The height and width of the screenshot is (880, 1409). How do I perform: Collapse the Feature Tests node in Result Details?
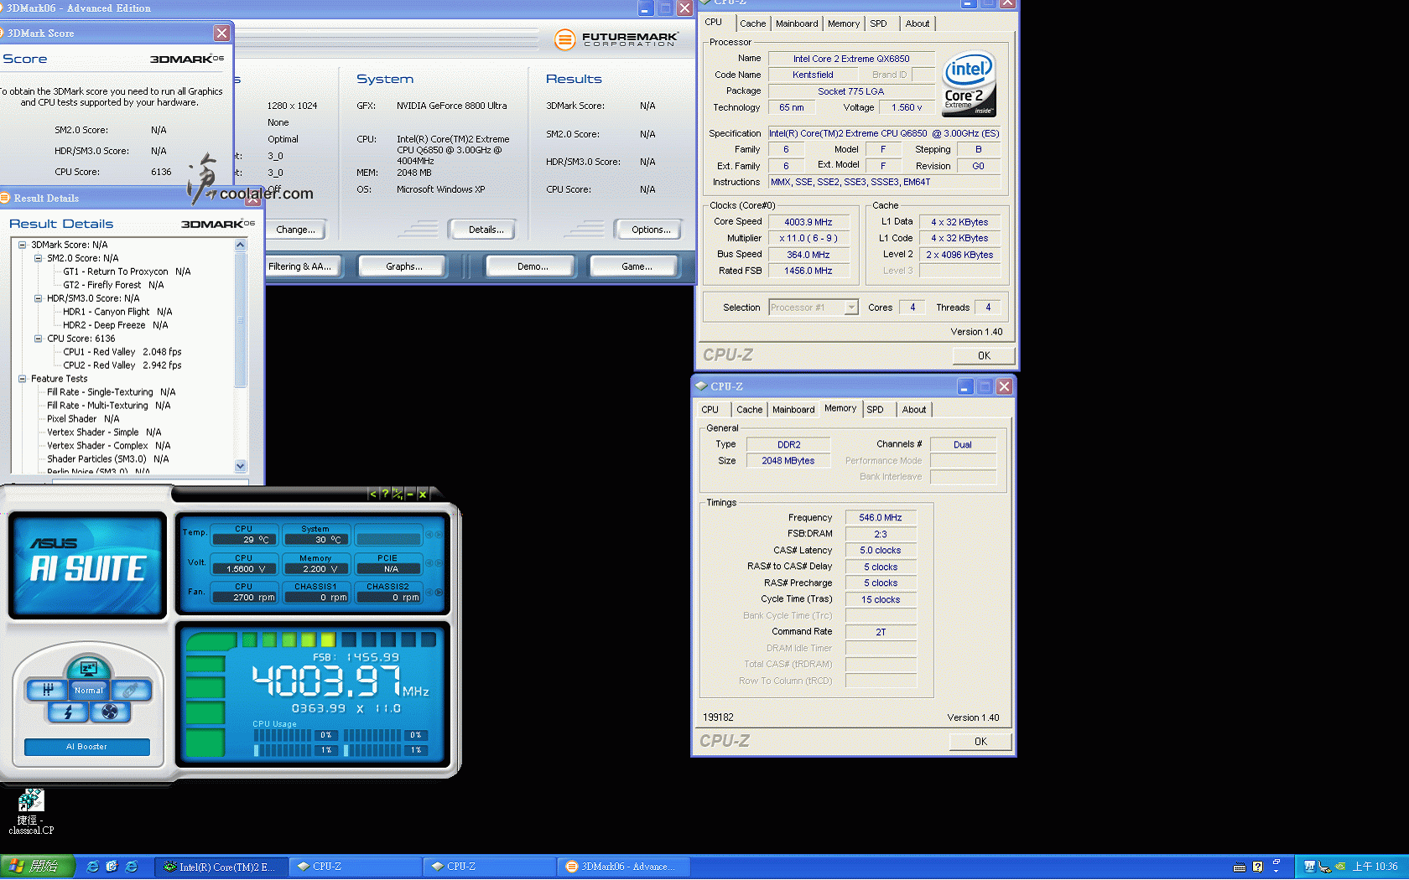click(x=23, y=378)
